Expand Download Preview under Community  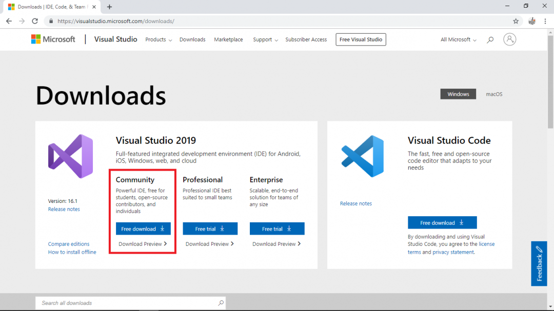(x=142, y=244)
